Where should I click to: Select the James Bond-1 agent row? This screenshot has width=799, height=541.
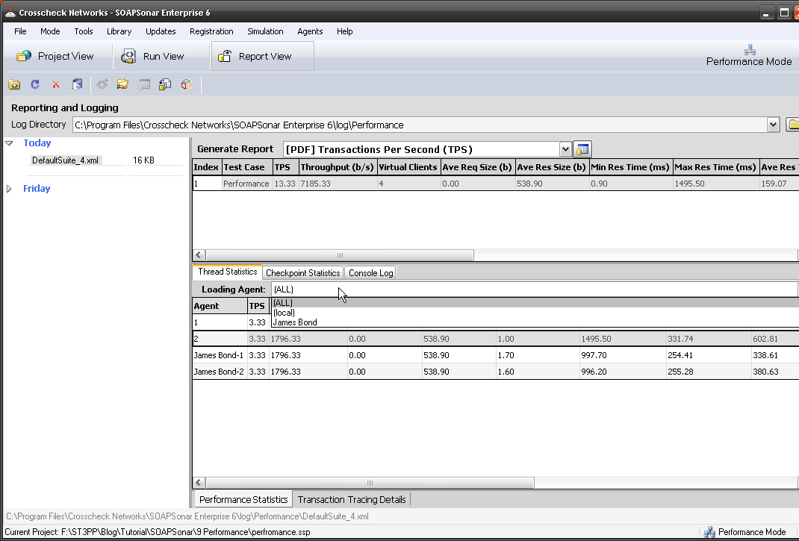(x=495, y=355)
